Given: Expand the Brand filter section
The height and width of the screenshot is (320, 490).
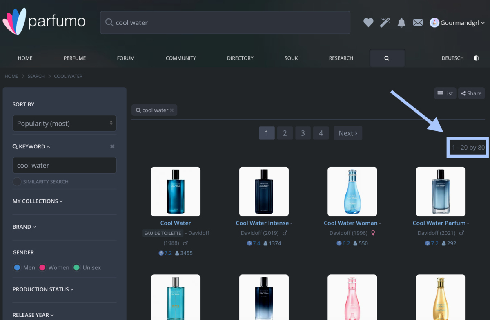Looking at the screenshot, I should pos(24,227).
